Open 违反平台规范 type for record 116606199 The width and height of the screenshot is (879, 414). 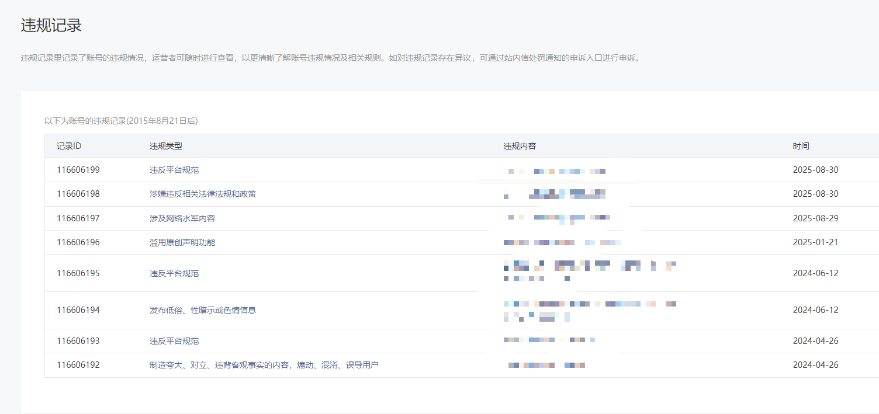[174, 170]
